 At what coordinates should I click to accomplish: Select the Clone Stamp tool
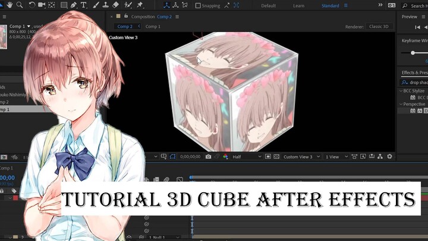[x=105, y=5]
